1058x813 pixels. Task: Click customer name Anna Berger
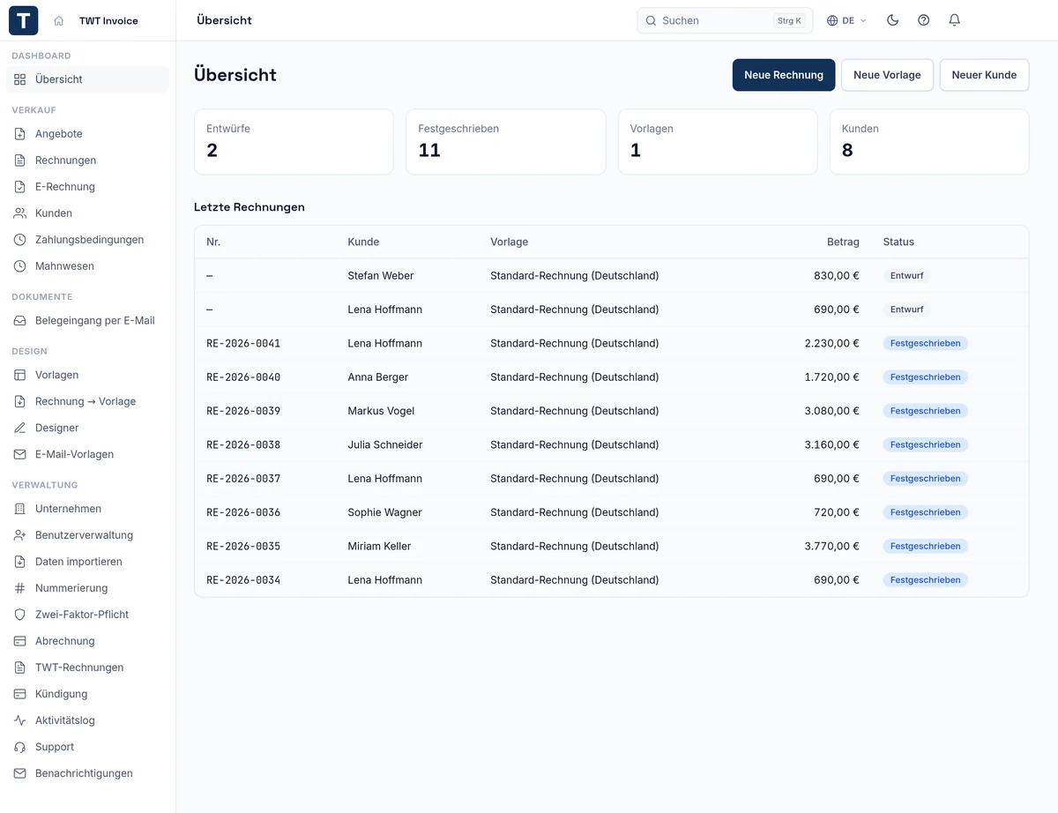pyautogui.click(x=378, y=377)
